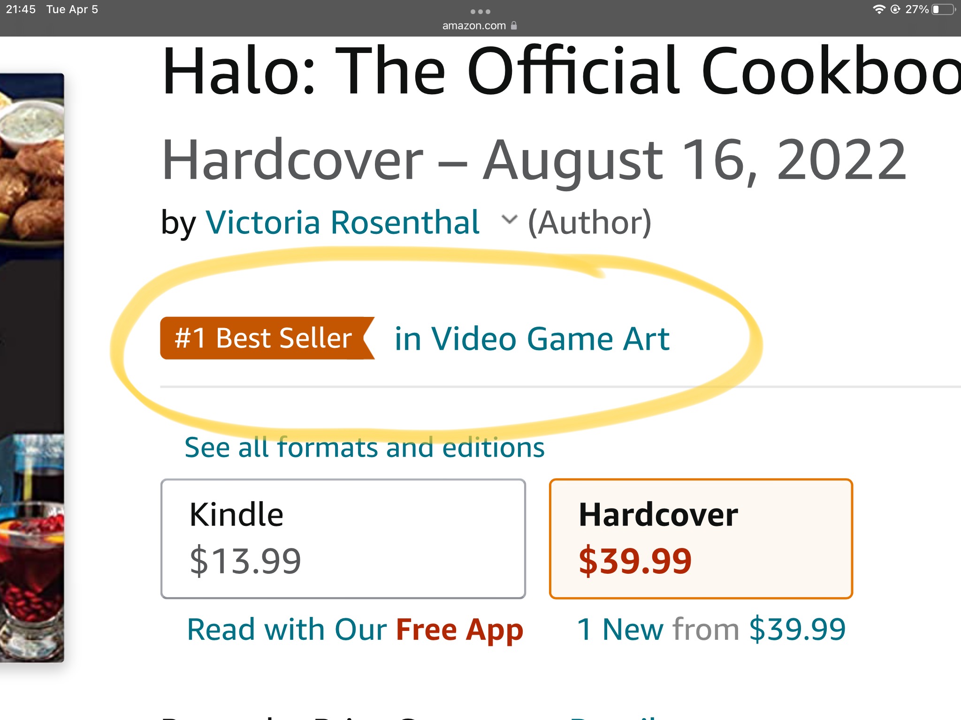This screenshot has width=961, height=720.
Task: Expand See all formats and editions
Action: (364, 447)
